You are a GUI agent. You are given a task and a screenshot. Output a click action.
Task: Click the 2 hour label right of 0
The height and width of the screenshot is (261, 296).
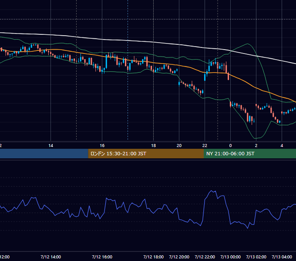(x=256, y=146)
